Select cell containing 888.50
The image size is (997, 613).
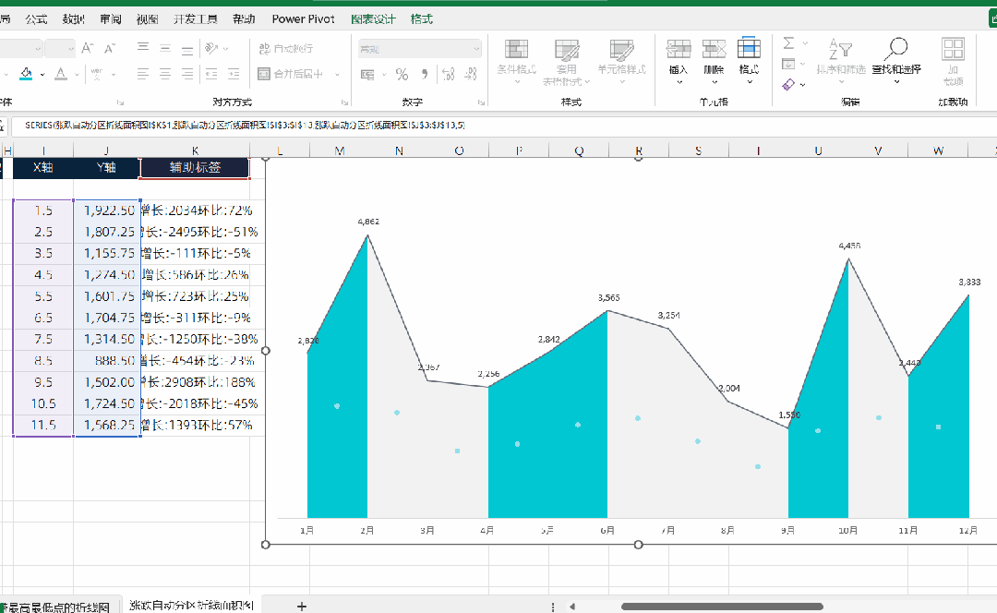click(x=106, y=361)
